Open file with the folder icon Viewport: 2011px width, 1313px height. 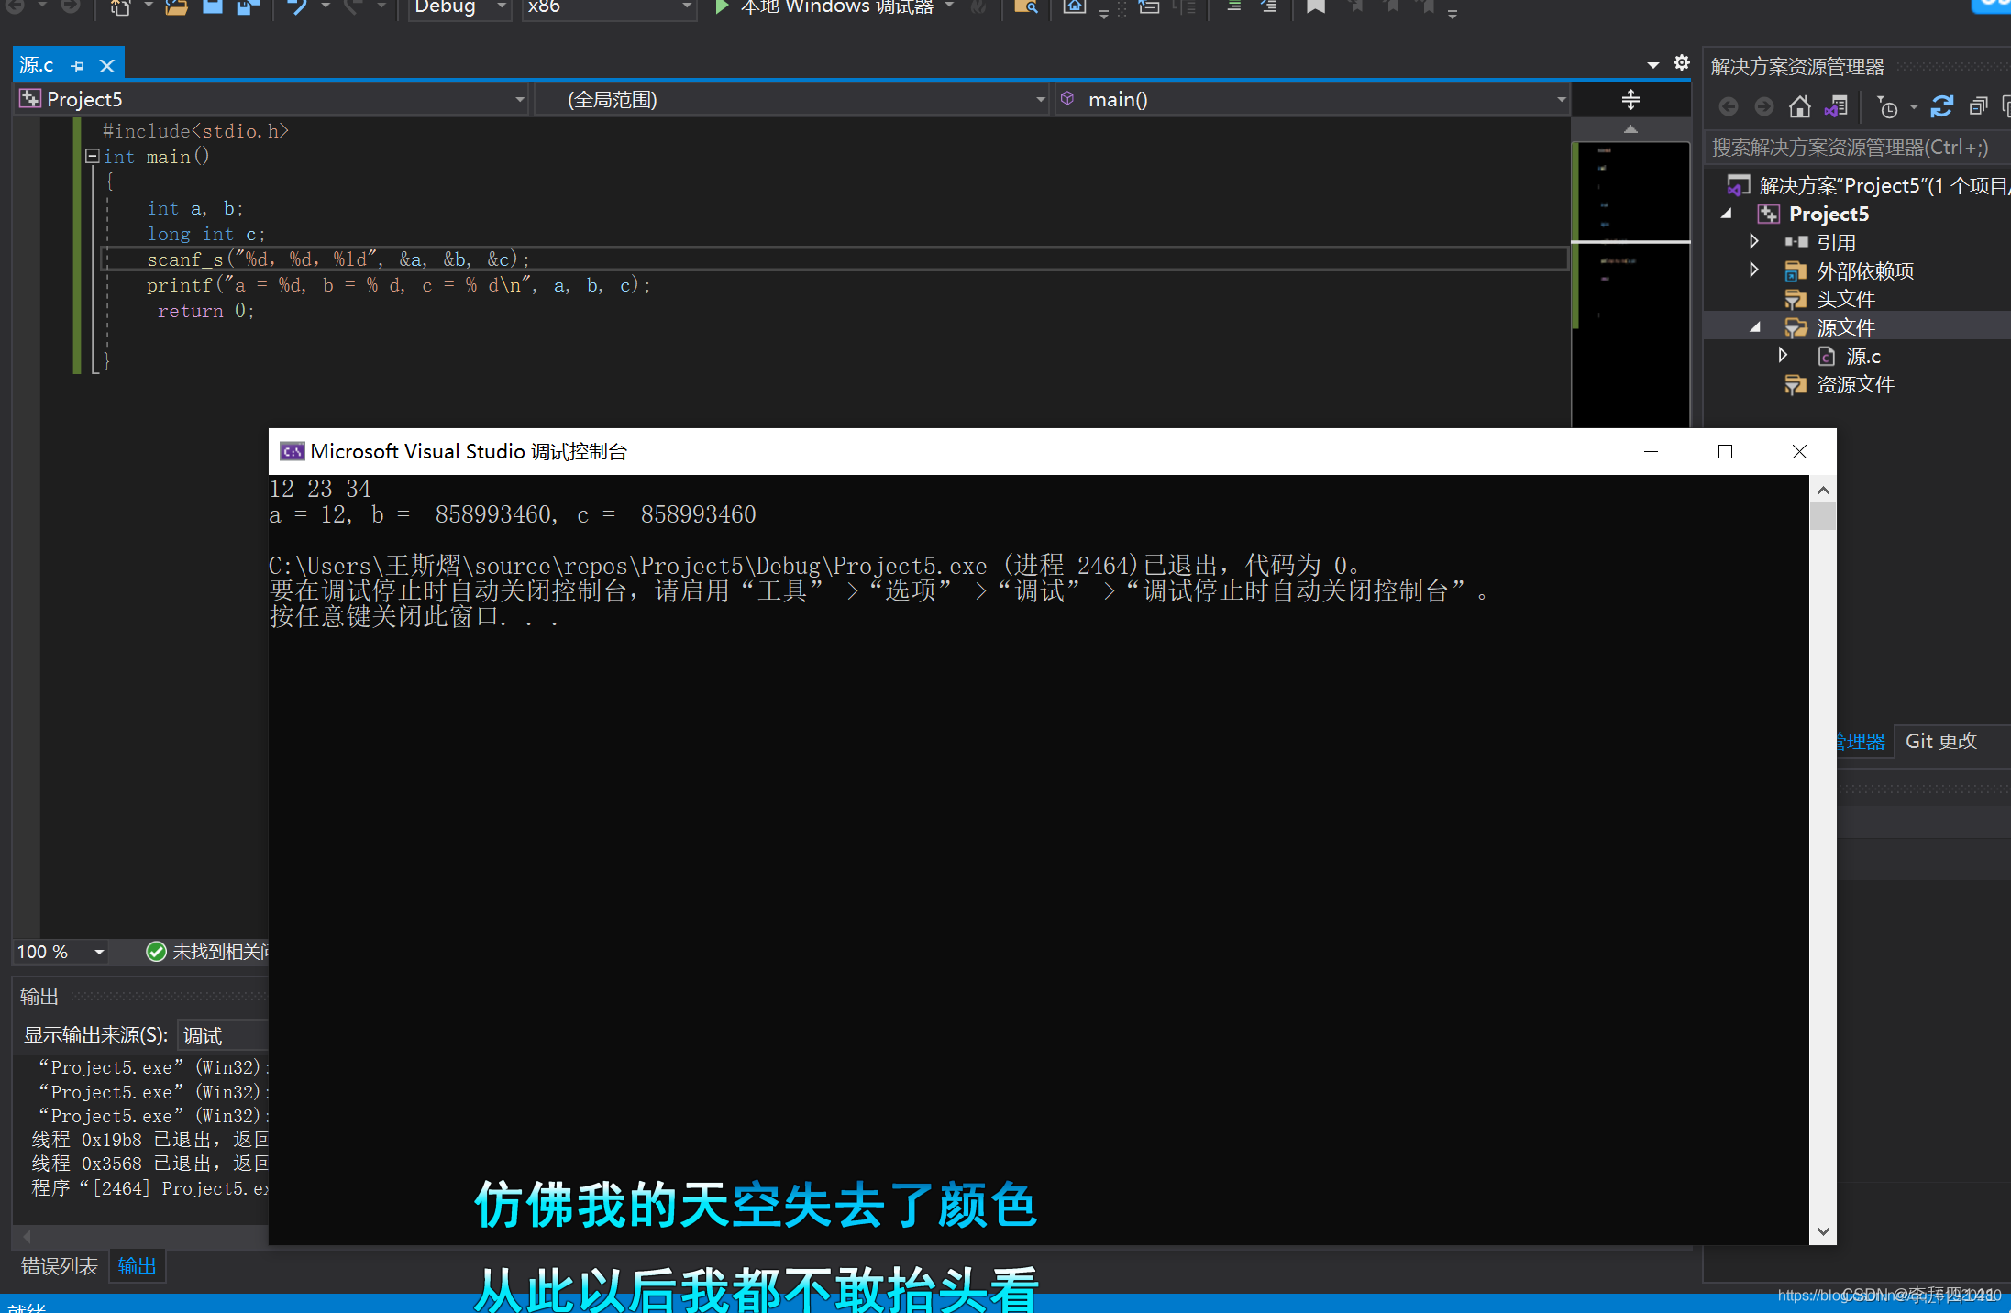(176, 7)
